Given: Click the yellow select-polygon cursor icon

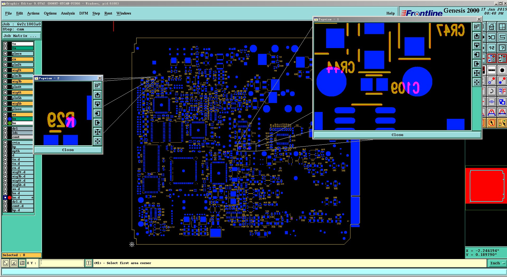Looking at the screenshot, I should 491,123.
